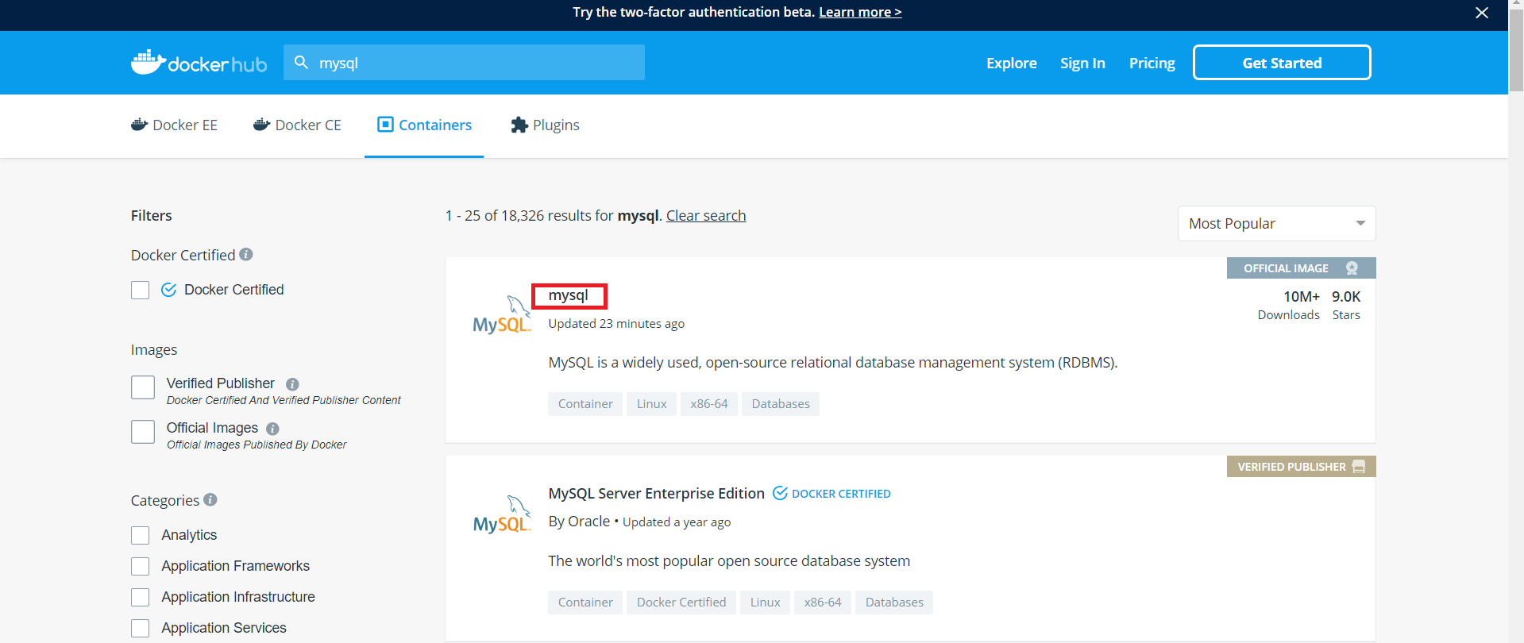Click the 'Updated 23 minutes ago' text
This screenshot has width=1524, height=643.
pyautogui.click(x=616, y=324)
